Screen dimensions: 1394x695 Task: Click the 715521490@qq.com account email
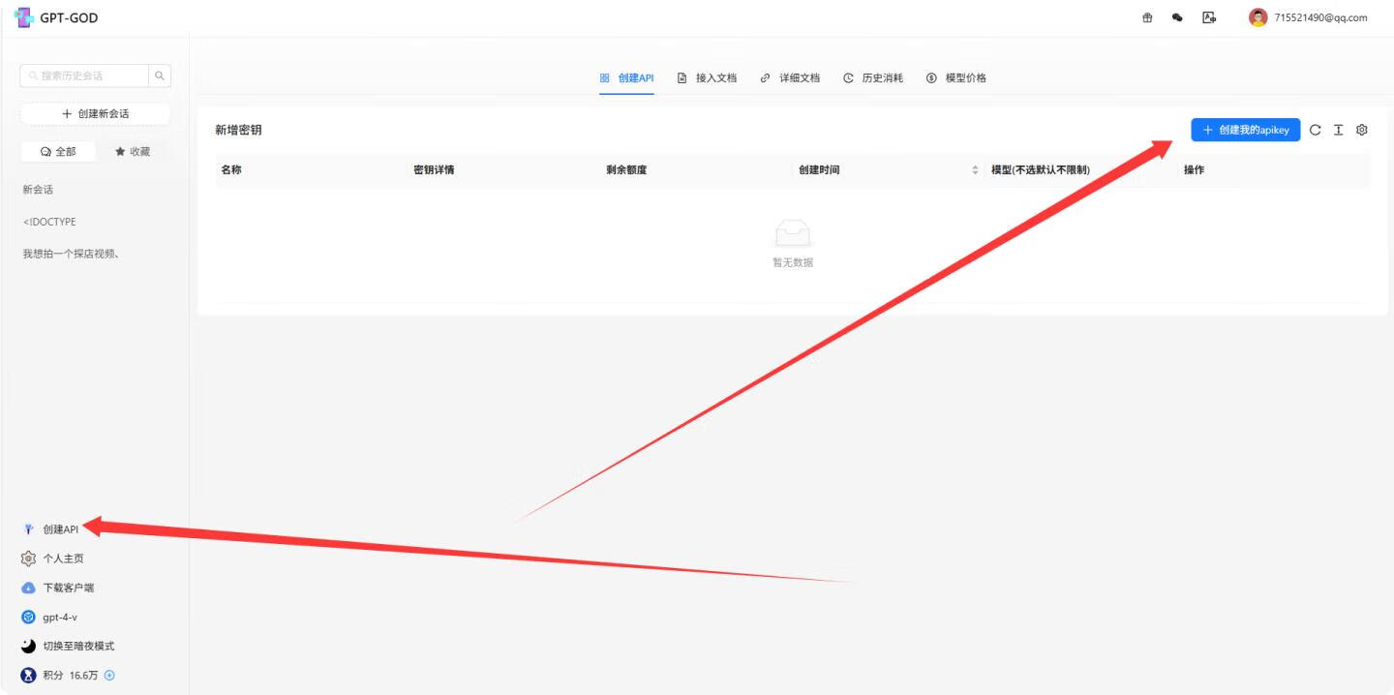1320,17
